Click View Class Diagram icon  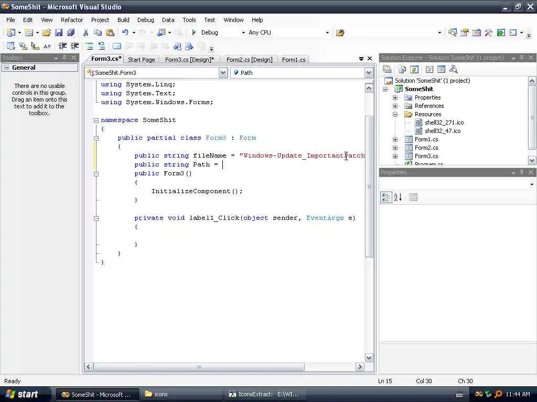pyautogui.click(x=454, y=70)
